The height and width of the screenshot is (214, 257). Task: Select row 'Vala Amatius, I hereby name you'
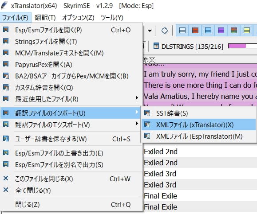(x=200, y=96)
